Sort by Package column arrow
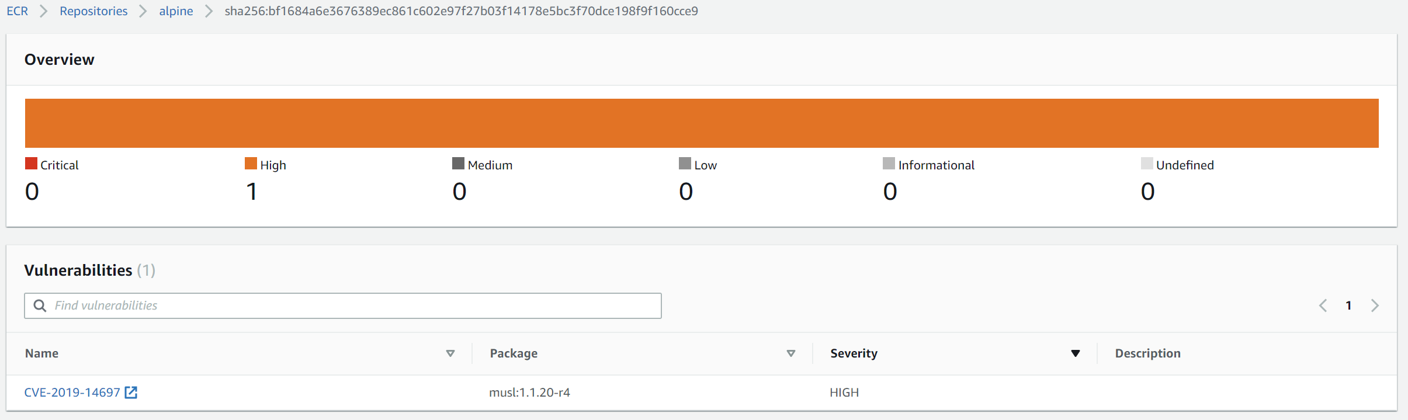Screen dimensions: 1408x420 [x=791, y=353]
